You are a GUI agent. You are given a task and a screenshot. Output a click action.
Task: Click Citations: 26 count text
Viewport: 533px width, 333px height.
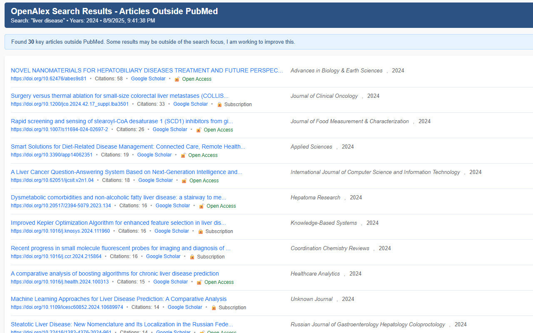tap(130, 129)
